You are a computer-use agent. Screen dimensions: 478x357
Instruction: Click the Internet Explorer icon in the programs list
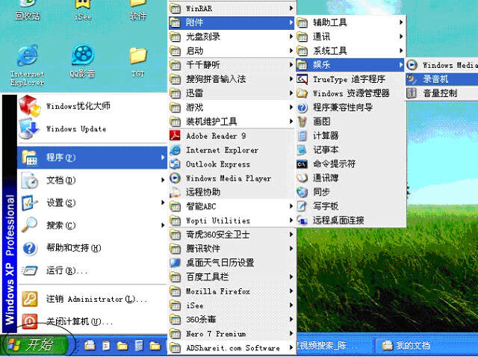tap(176, 149)
